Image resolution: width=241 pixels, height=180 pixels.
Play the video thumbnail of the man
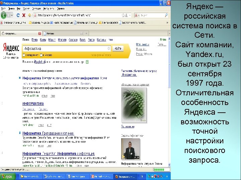(131, 149)
